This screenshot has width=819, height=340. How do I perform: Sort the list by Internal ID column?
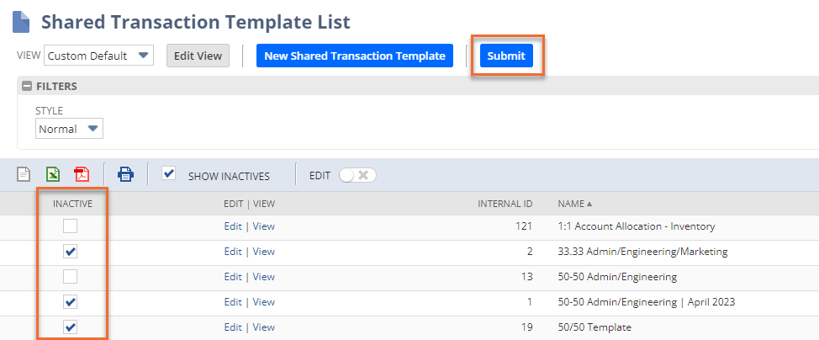tap(505, 204)
